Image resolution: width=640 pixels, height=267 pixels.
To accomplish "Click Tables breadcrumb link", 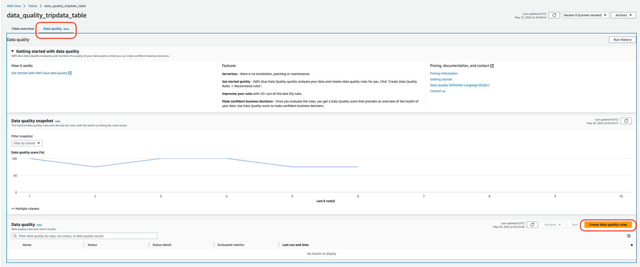I will click(33, 6).
